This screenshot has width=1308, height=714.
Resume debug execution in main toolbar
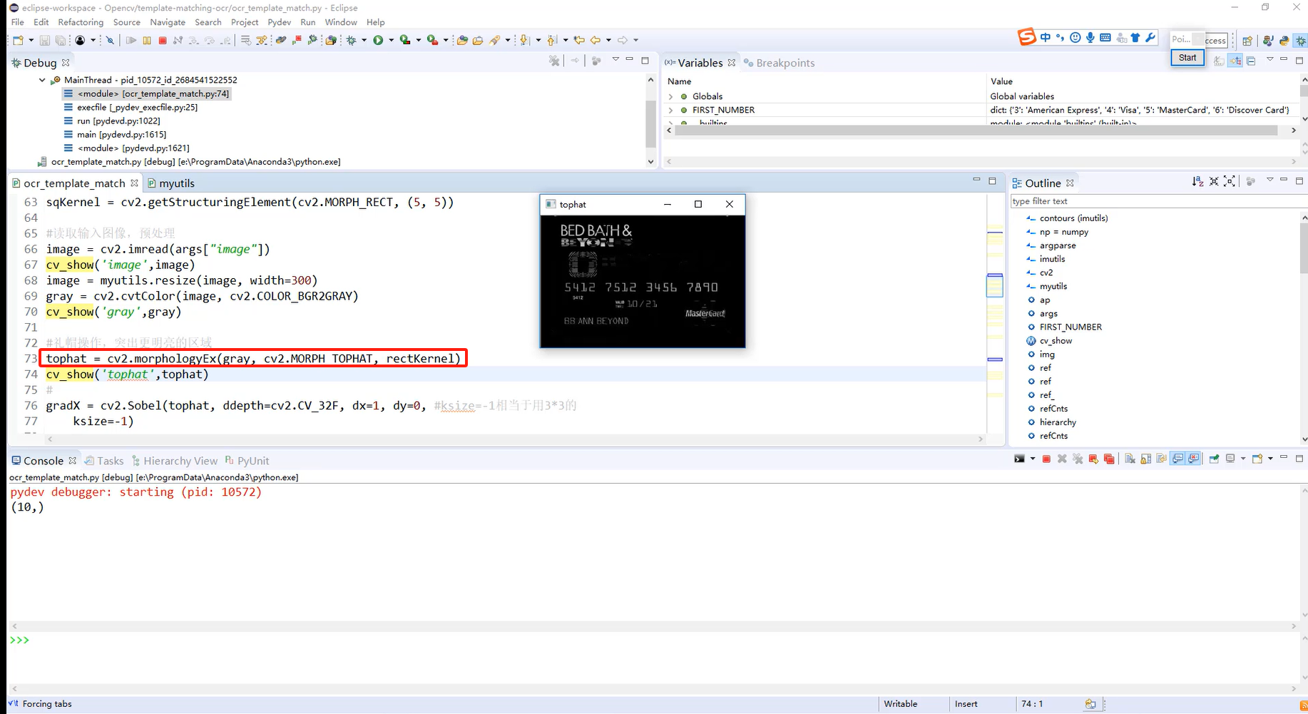131,40
